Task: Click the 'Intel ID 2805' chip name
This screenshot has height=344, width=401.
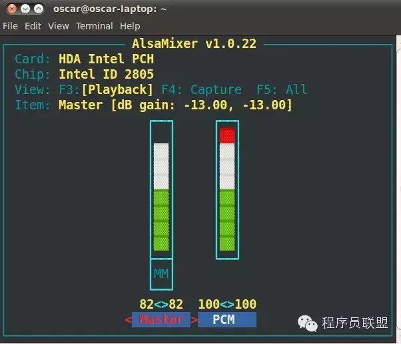Action: coord(107,74)
